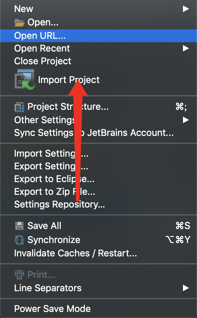
Task: Expand the New submenu arrow
Action: pyautogui.click(x=186, y=9)
